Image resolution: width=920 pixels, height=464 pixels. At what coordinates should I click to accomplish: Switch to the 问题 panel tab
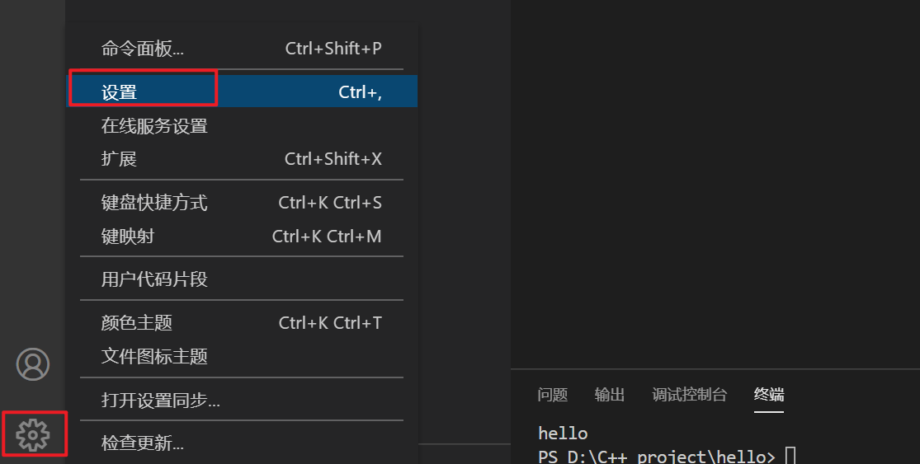click(x=553, y=394)
